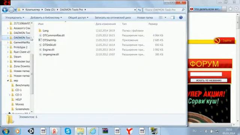Click the Explorer forward arrow button
The image size is (240, 135).
point(11,10)
